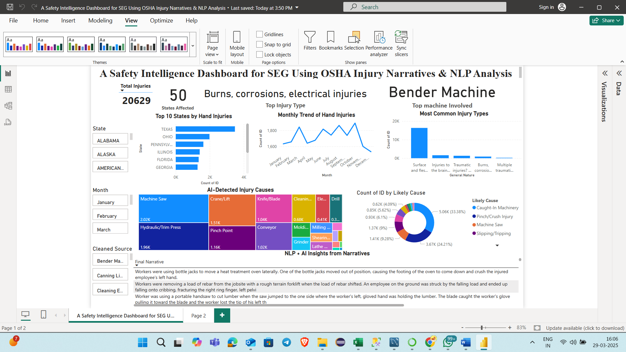Click the Search box in title bar

click(x=425, y=7)
